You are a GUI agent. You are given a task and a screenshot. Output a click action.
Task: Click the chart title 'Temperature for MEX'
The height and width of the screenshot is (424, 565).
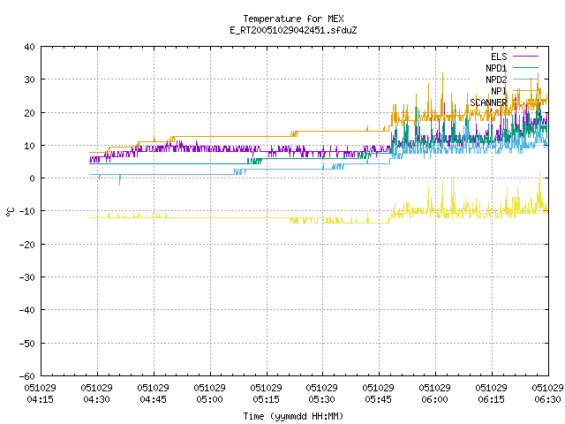(293, 19)
